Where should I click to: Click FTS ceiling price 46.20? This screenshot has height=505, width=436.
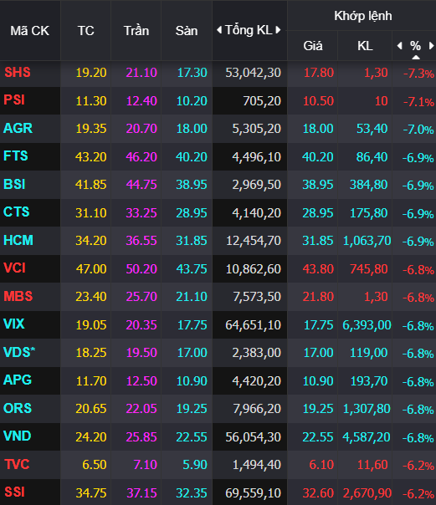coord(141,157)
